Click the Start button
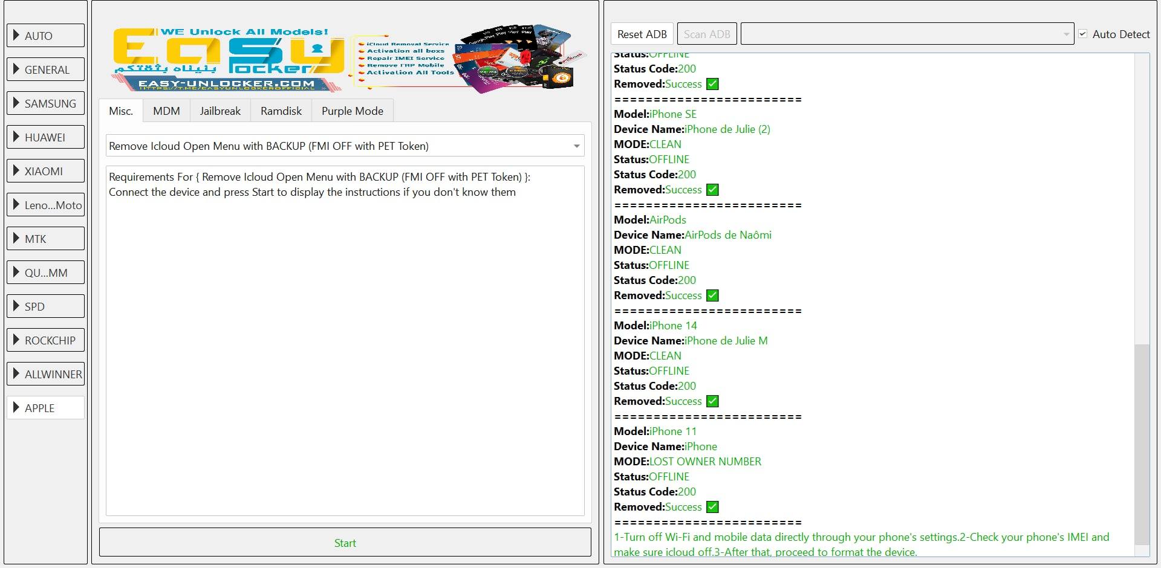This screenshot has height=568, width=1161. click(345, 543)
